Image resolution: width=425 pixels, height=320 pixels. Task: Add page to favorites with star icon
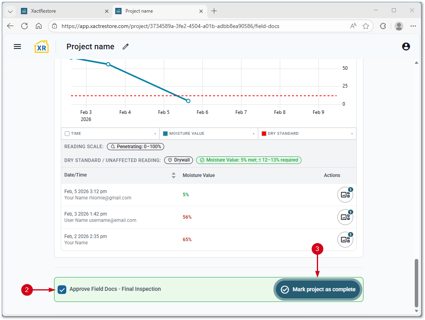coord(366,26)
